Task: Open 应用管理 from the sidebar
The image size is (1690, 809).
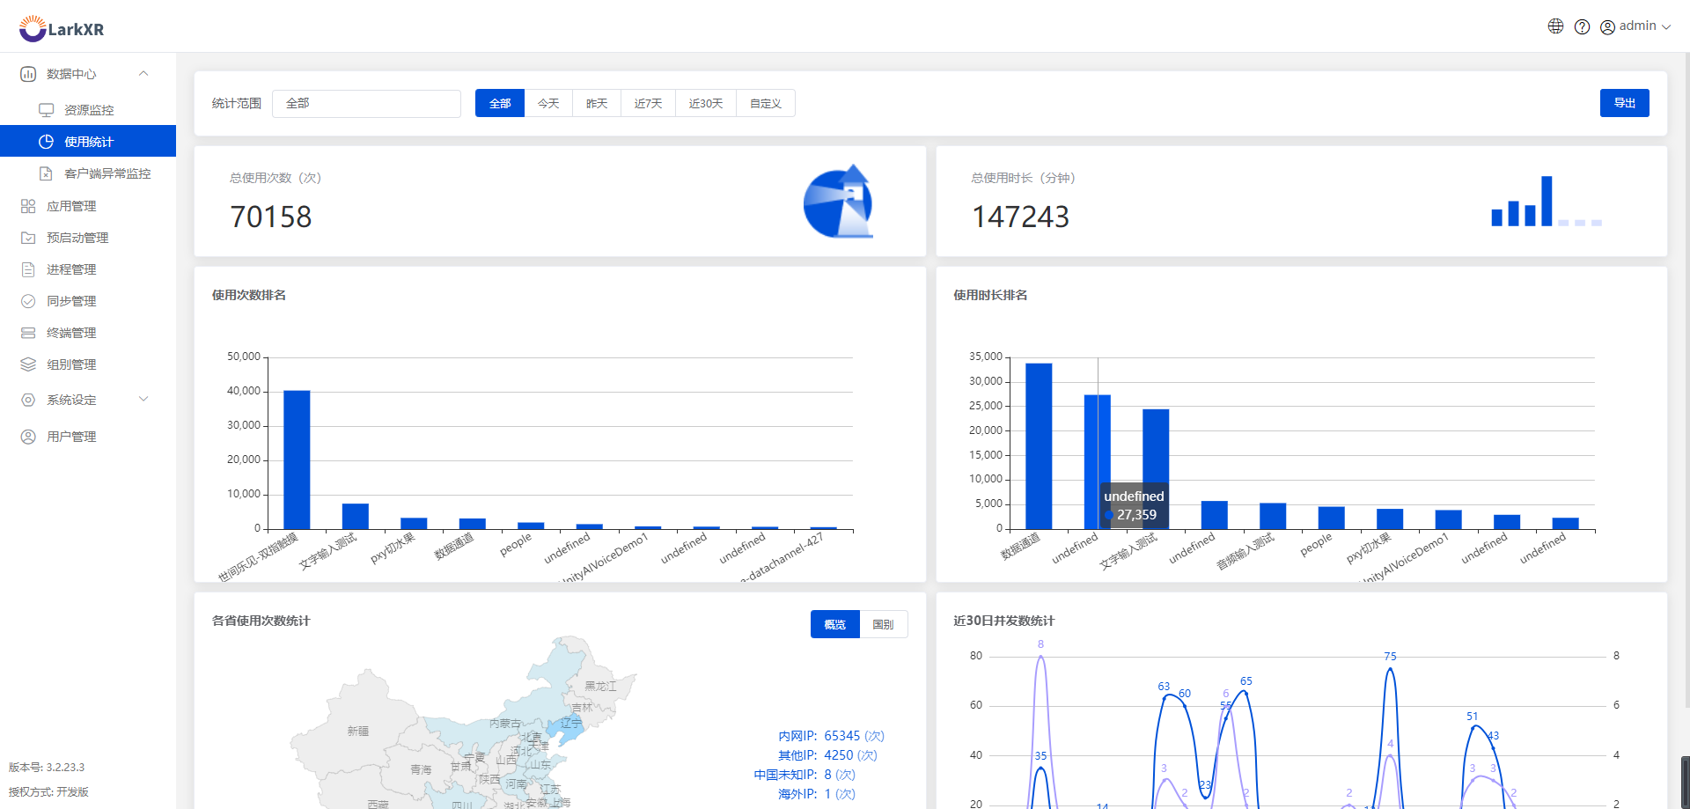Action: pos(71,206)
